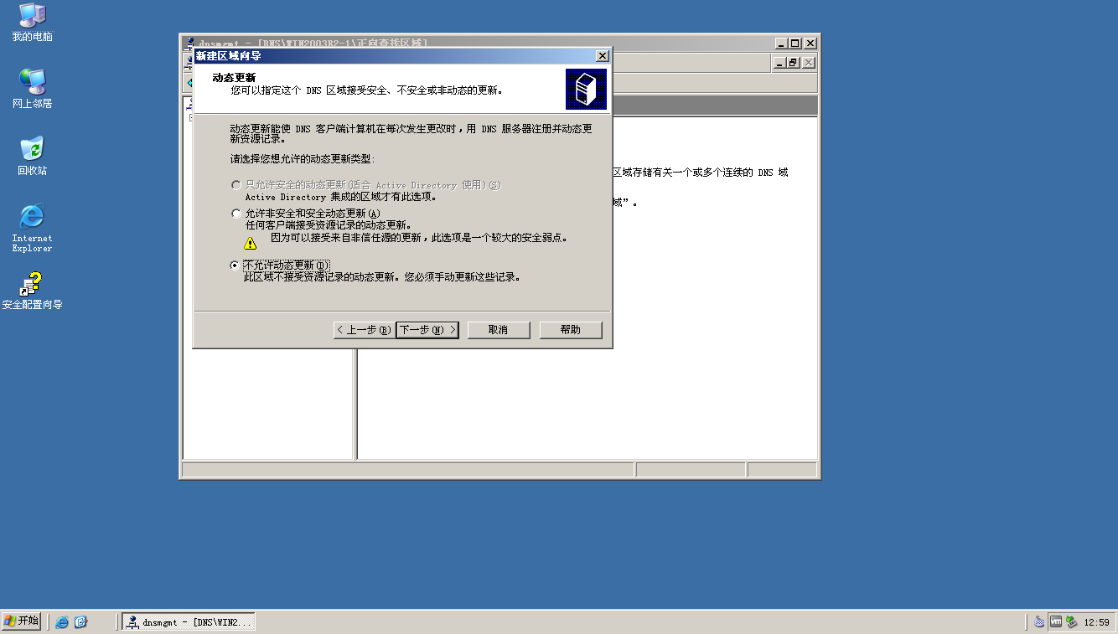Select the 回收站 recycle bin icon
This screenshot has height=634, width=1118.
tap(32, 156)
